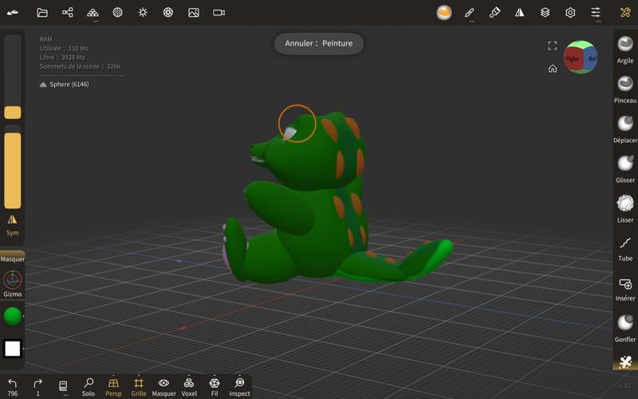Adjust the upper radius slider

pyautogui.click(x=13, y=77)
